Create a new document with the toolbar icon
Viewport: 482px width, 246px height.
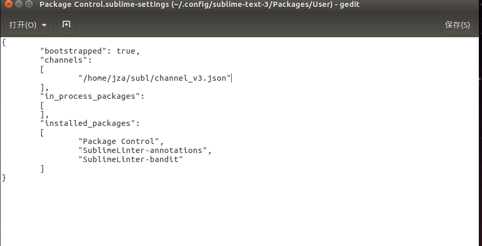point(66,24)
